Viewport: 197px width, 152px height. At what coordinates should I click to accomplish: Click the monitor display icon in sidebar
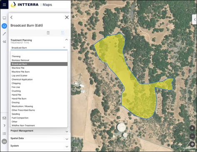(x=4, y=18)
